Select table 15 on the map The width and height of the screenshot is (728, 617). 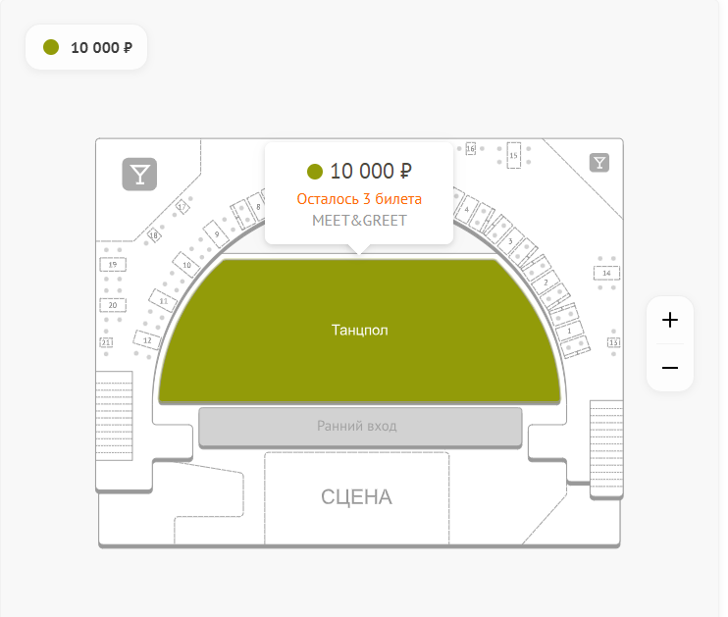(513, 155)
